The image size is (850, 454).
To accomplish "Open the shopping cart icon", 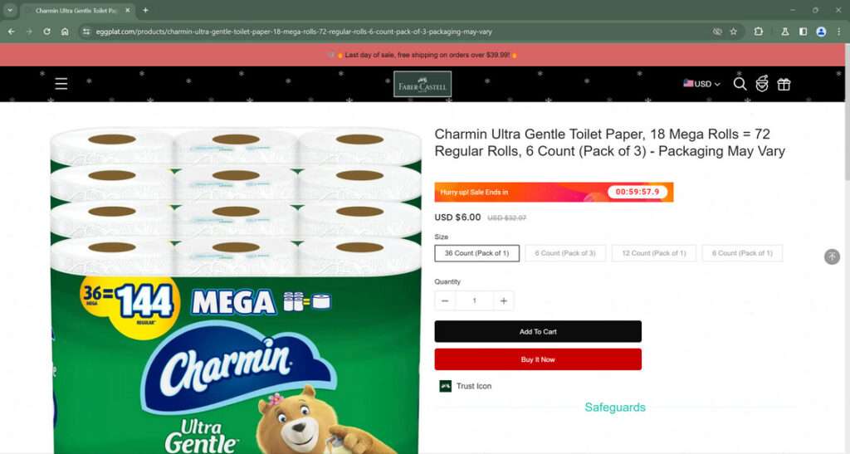I will pos(762,84).
